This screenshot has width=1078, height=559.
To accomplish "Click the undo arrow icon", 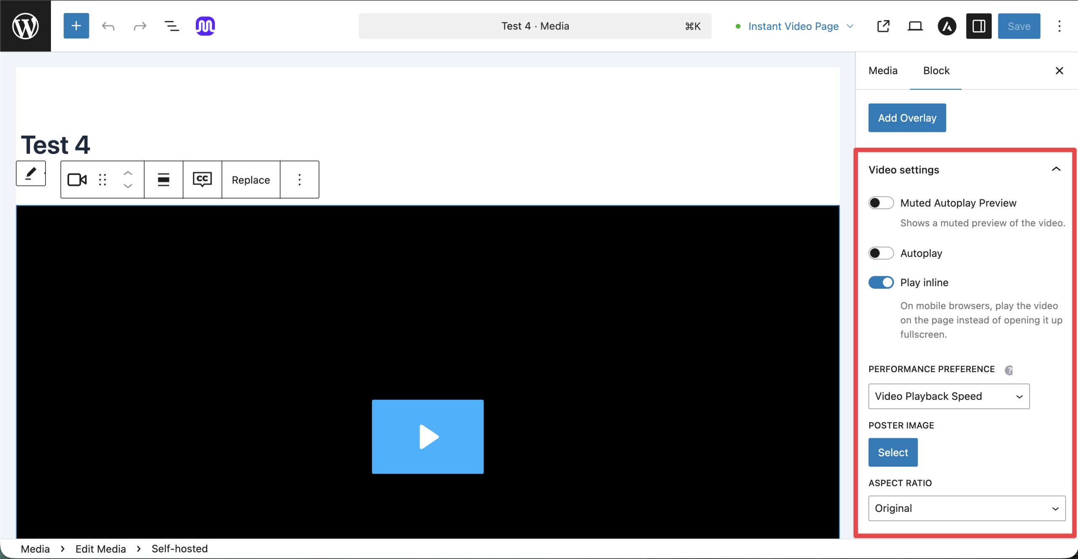I will pyautogui.click(x=108, y=26).
